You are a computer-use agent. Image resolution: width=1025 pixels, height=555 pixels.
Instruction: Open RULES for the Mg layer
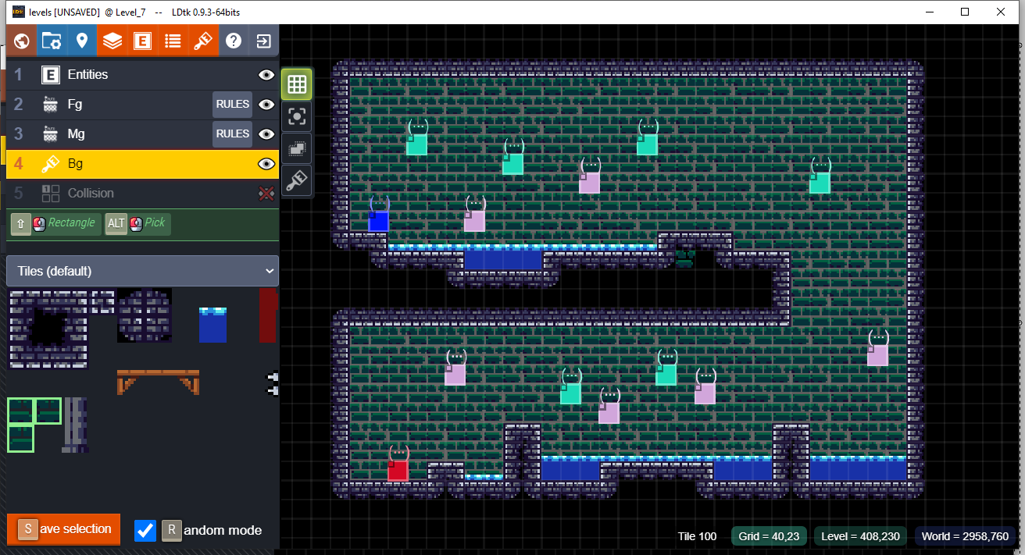pos(233,134)
